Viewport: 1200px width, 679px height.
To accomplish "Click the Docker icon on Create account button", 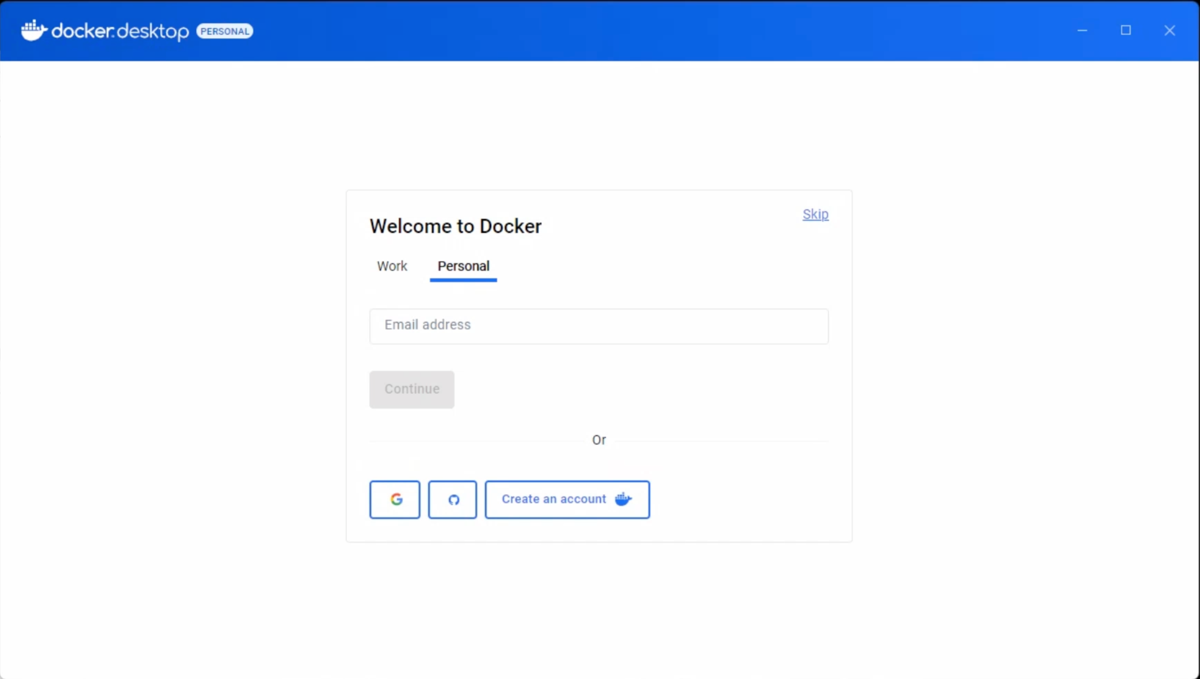I will pyautogui.click(x=624, y=498).
